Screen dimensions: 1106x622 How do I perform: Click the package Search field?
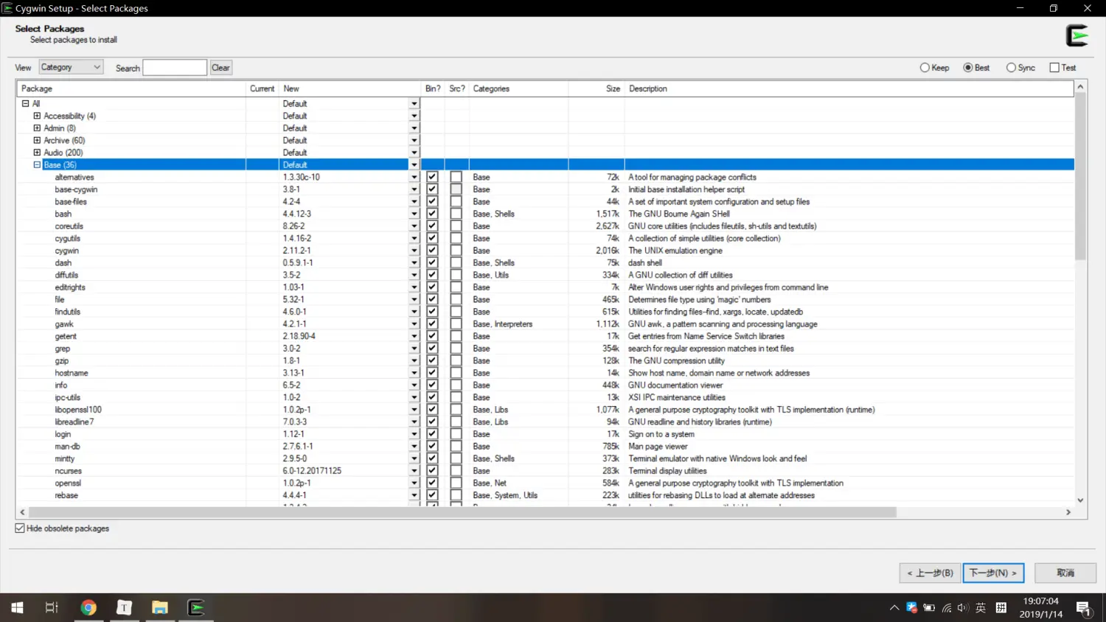click(x=175, y=68)
